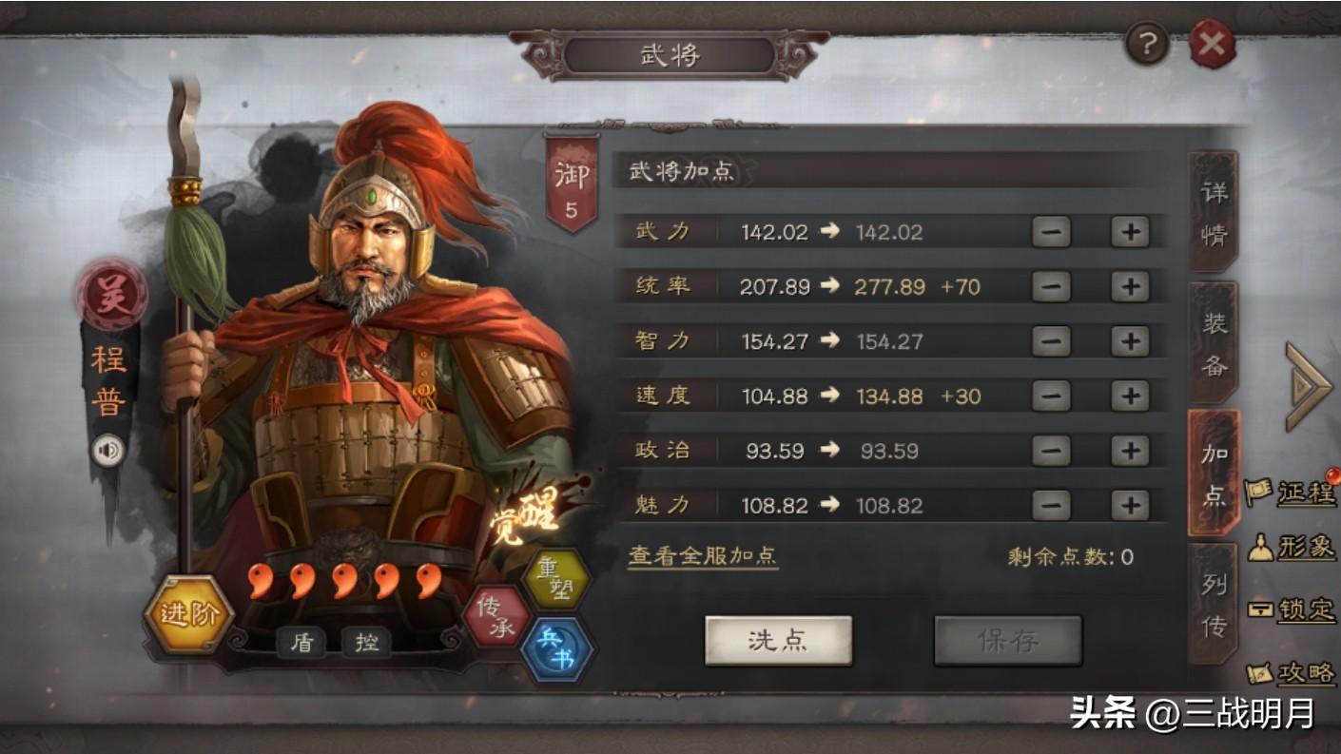The height and width of the screenshot is (754, 1341).
Task: Toggle the 锁定 lock option
Action: [1292, 609]
